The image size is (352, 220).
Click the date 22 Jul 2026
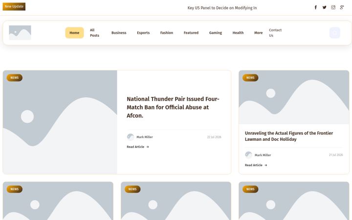click(x=214, y=137)
